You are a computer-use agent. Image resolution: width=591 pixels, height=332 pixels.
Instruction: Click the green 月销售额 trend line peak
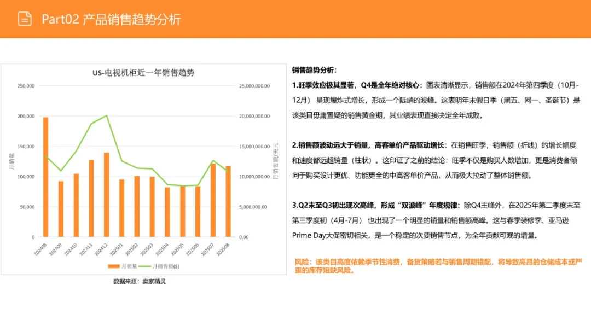[x=106, y=117]
